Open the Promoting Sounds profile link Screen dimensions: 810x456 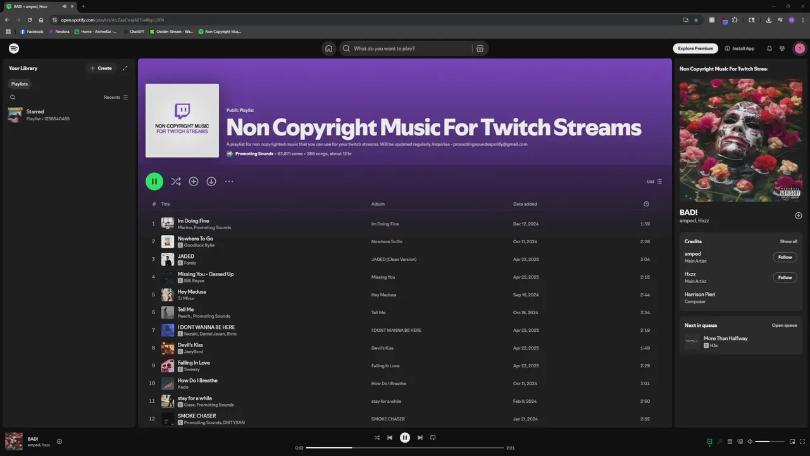[254, 153]
